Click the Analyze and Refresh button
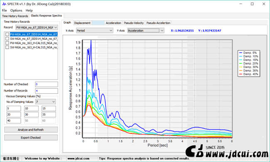This screenshot has width=270, height=162. (x=31, y=130)
